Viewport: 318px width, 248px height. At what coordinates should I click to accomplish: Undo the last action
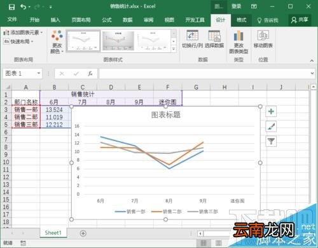pos(23,7)
